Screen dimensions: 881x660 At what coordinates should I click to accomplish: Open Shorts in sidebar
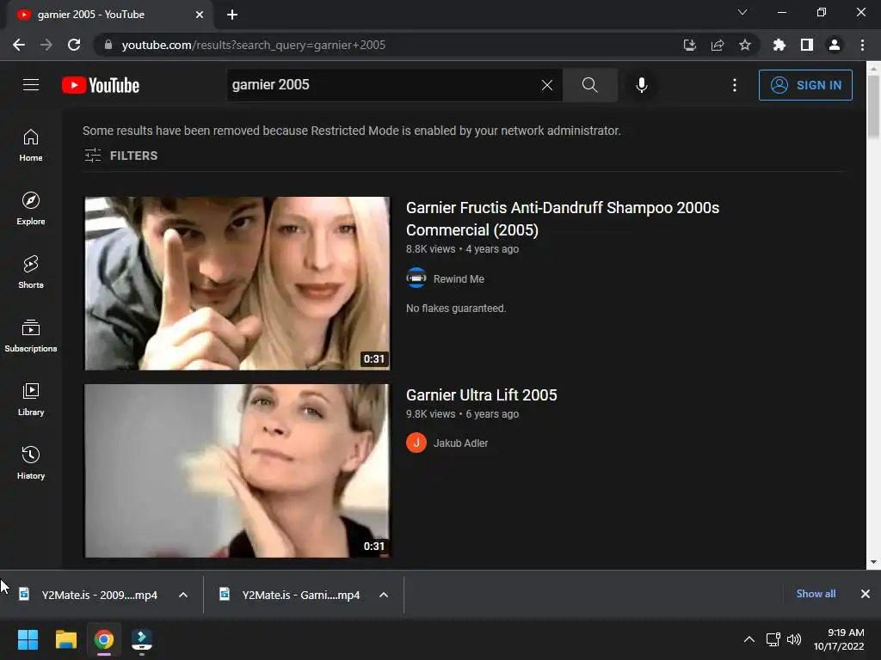pos(31,272)
